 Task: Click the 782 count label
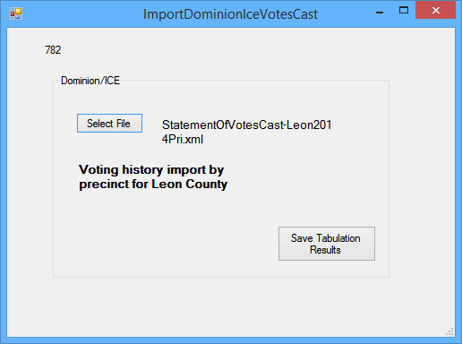point(53,50)
